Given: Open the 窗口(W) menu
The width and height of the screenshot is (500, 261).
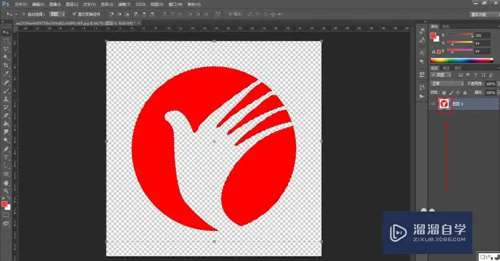Looking at the screenshot, I should click(175, 4).
